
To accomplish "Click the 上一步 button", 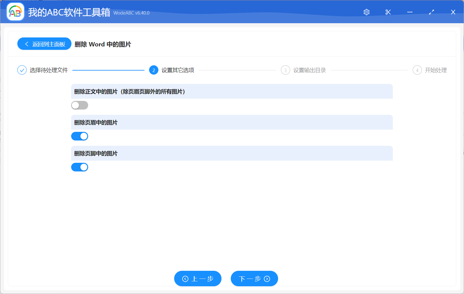I will point(198,279).
